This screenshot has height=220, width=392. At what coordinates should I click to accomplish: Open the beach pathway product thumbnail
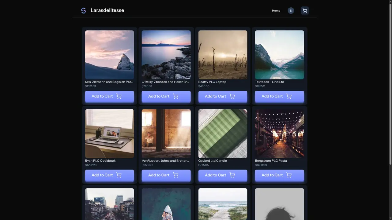[223, 204]
